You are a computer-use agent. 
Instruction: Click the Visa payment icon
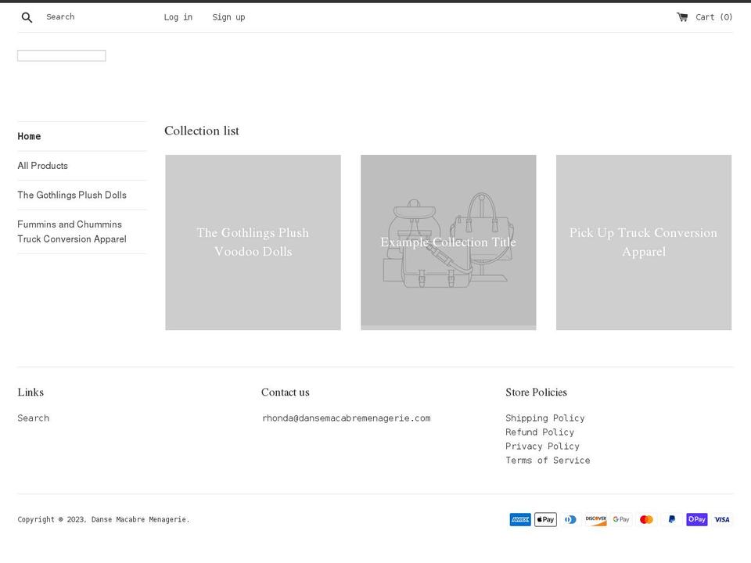[722, 519]
